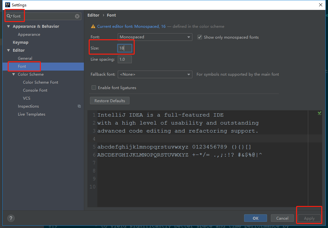
Task: Click Restore Defaults button
Action: 110,101
